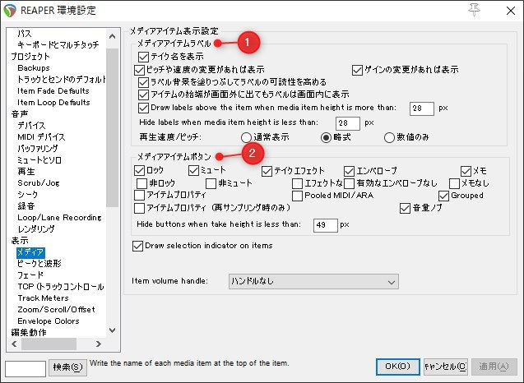
Task: Select 録音 page in tree
Action: [26, 206]
